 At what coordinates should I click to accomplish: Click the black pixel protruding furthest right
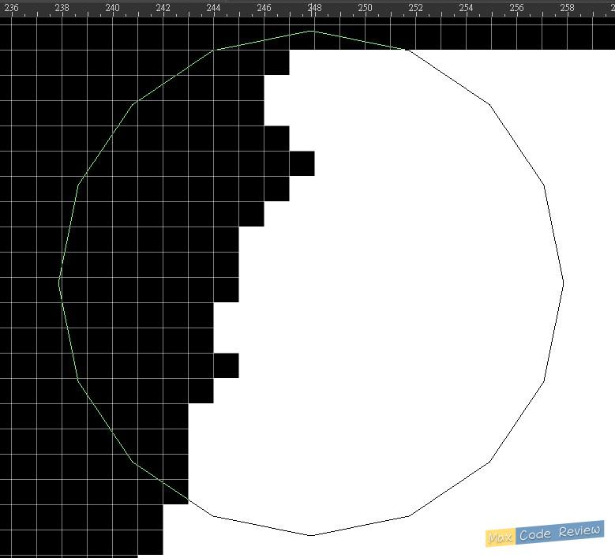coord(302,163)
